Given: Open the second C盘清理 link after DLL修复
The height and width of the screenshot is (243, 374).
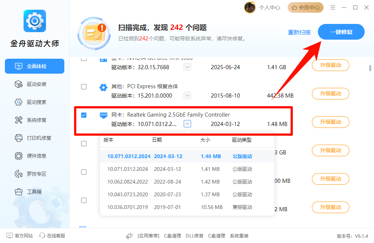Looking at the screenshot, I should 217,236.
